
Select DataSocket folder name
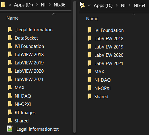coord(26,38)
